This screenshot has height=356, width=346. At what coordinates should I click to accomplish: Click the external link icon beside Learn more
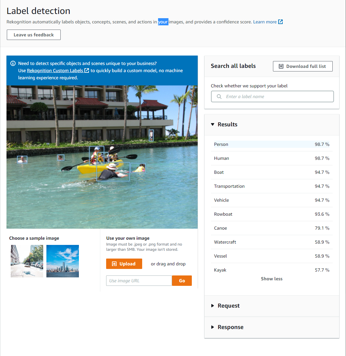coord(280,22)
